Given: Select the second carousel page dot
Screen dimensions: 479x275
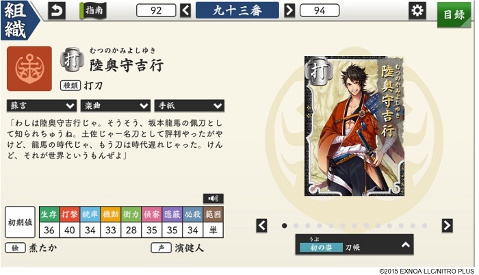Looking at the screenshot, I should (x=296, y=226).
